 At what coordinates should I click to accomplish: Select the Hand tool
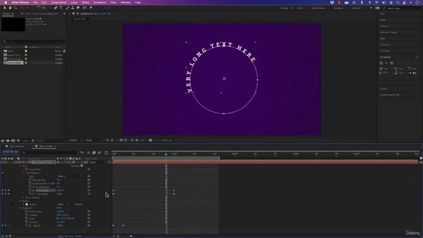10,8
